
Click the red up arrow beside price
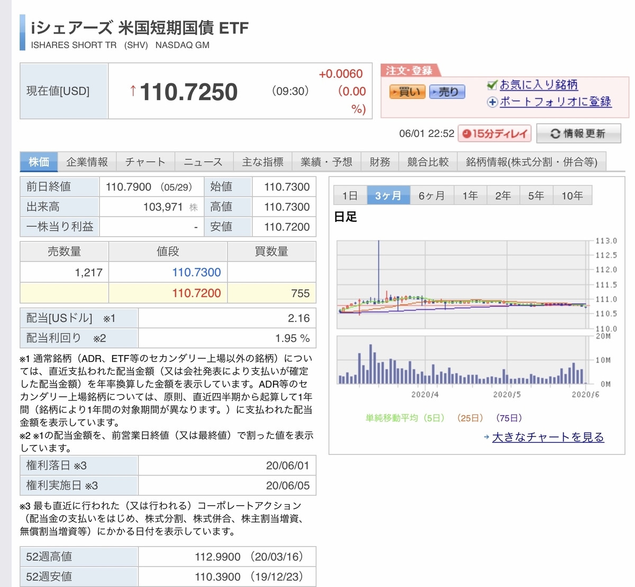pos(133,91)
